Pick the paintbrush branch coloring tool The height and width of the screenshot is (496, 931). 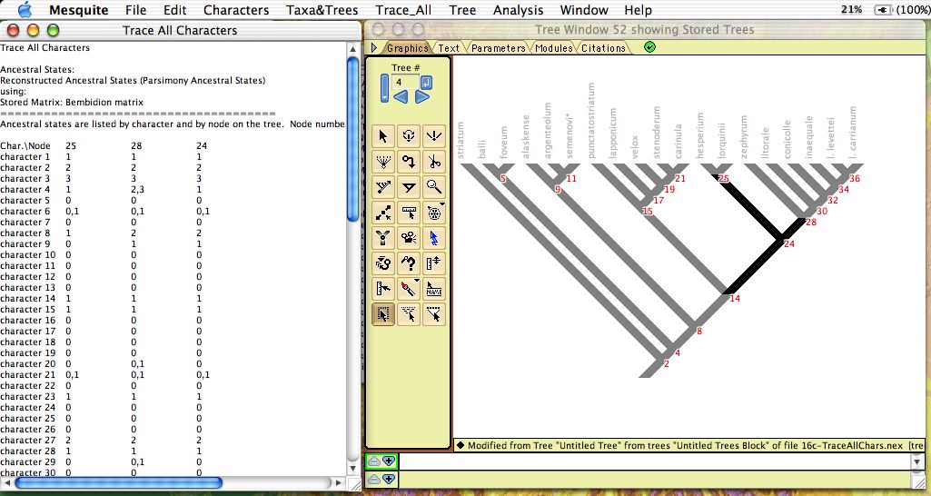409,289
